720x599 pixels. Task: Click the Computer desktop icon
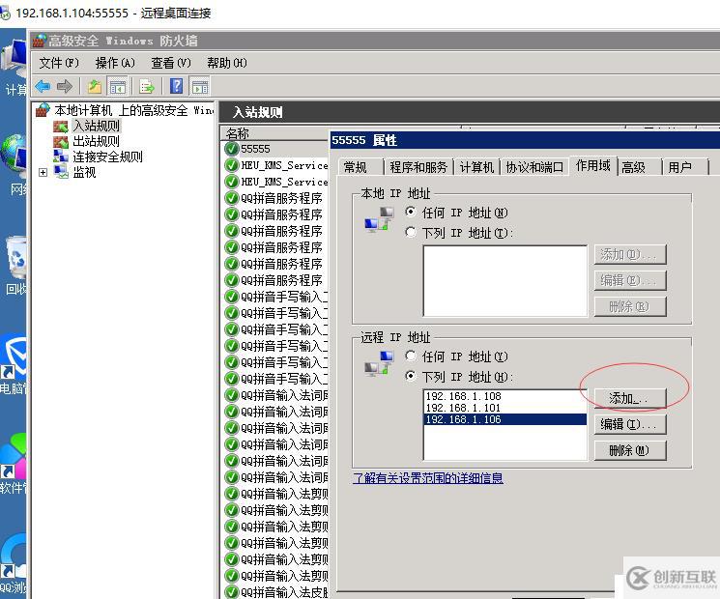coord(14,60)
